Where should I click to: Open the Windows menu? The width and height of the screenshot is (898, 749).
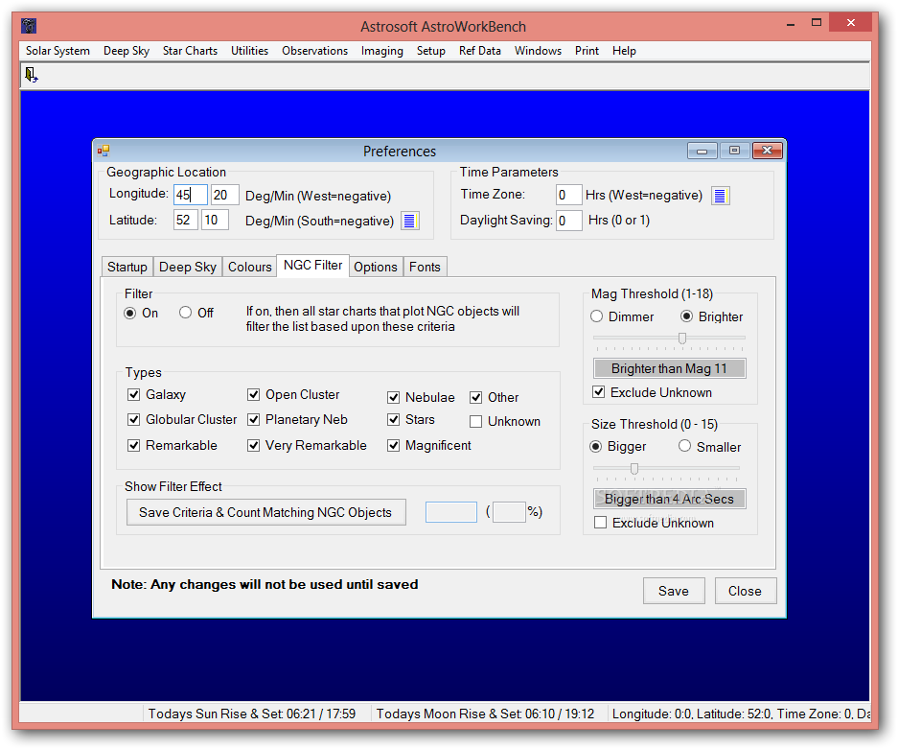click(538, 51)
